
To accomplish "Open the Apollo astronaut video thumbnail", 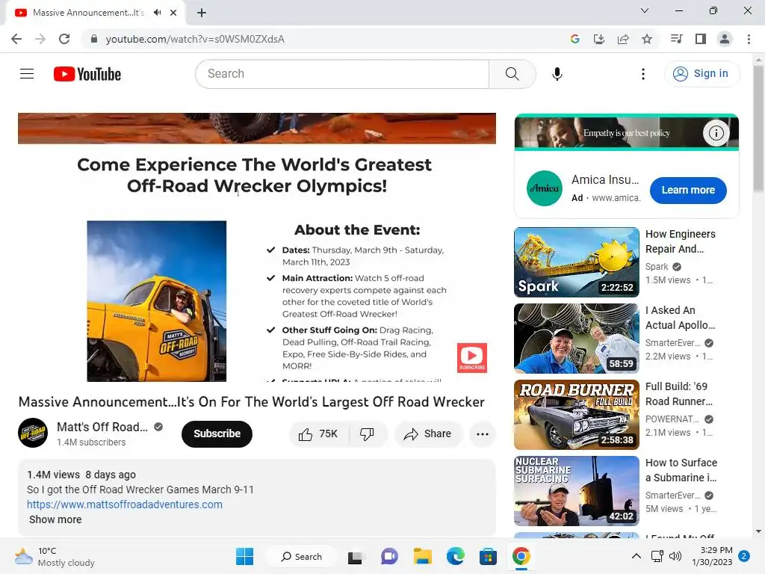I will tap(576, 339).
